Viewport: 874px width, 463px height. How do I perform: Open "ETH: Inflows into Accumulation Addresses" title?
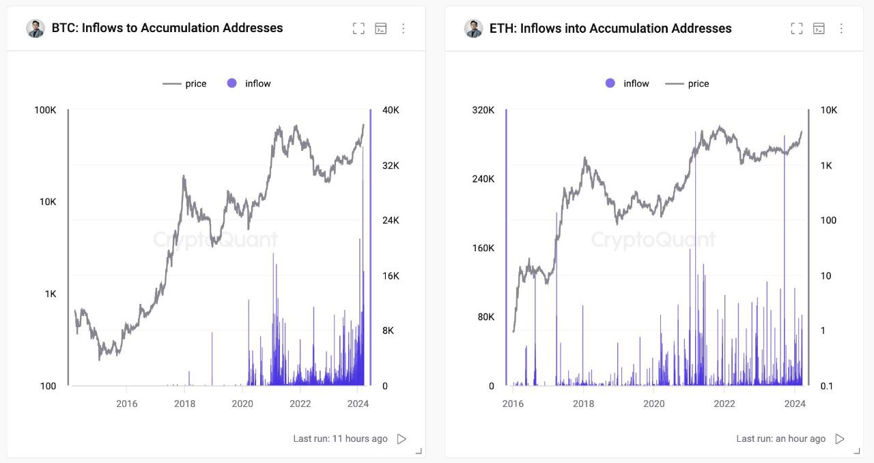(x=610, y=29)
